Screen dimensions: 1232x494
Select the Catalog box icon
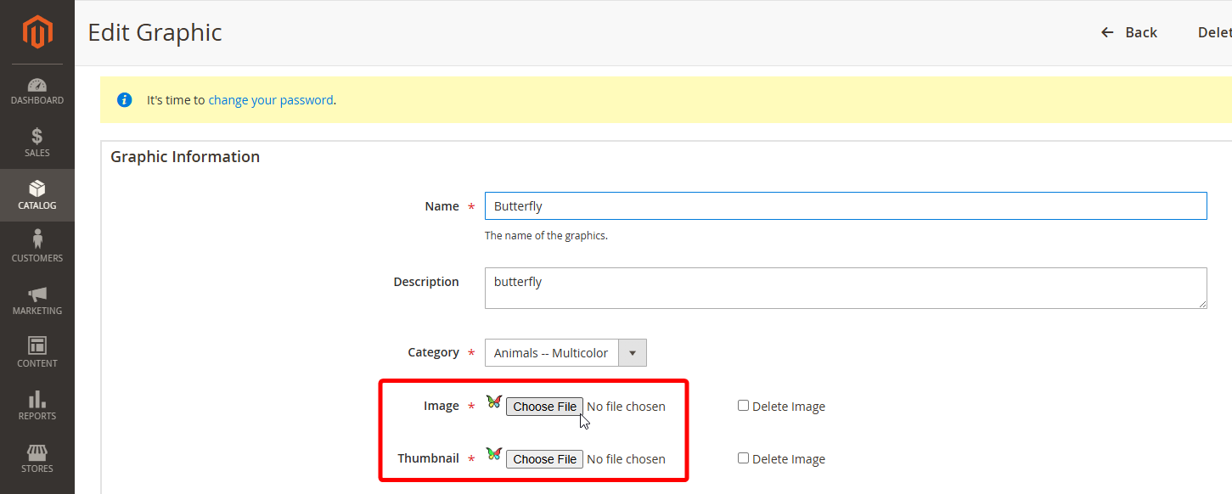click(37, 189)
